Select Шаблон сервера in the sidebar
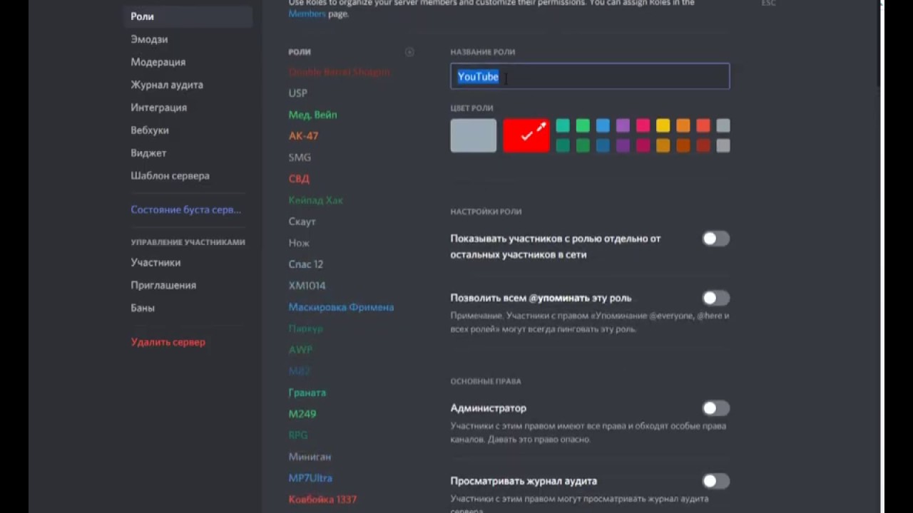Image resolution: width=913 pixels, height=513 pixels. [x=170, y=176]
